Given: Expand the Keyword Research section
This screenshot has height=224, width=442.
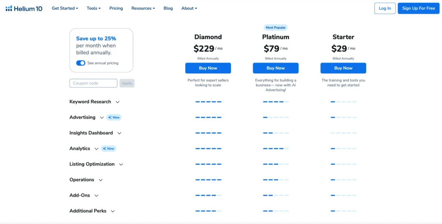Looking at the screenshot, I should click(117, 102).
